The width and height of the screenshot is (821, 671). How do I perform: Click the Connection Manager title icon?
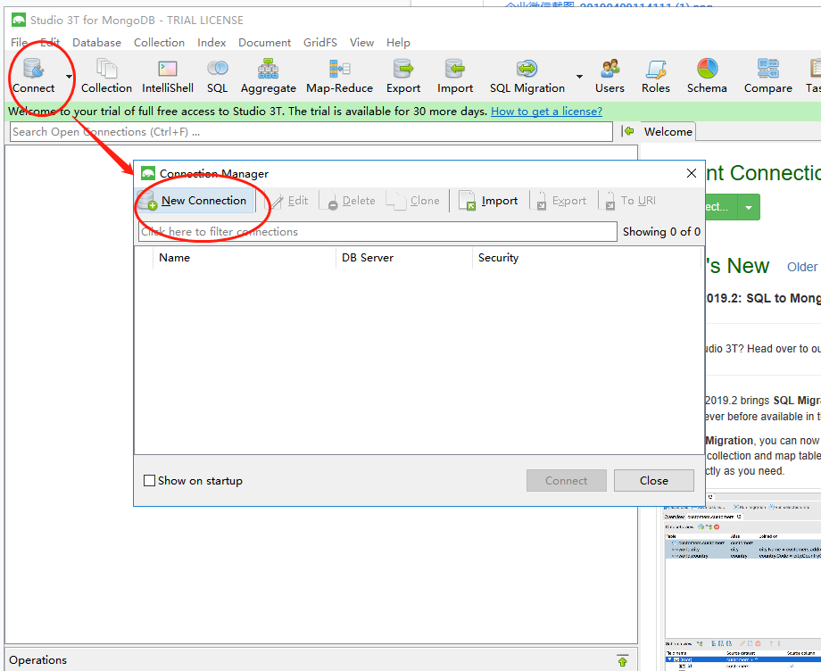click(148, 173)
